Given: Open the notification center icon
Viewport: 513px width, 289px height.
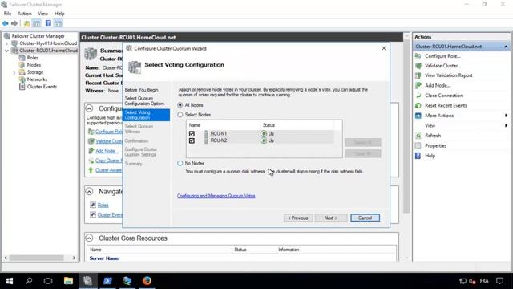Looking at the screenshot, I should point(499,281).
